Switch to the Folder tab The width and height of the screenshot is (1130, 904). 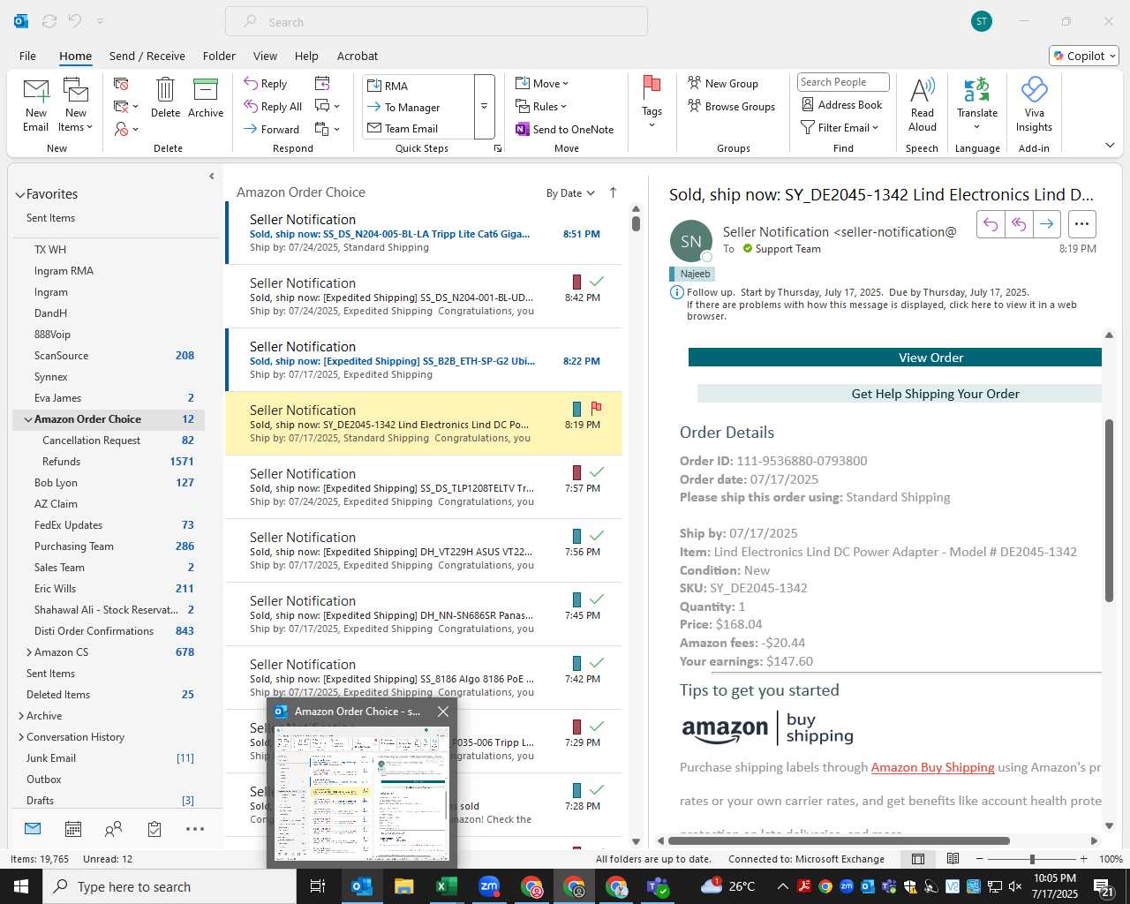click(219, 56)
